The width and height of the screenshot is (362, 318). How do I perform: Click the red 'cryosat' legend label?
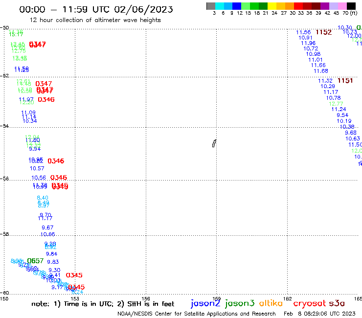pos(310,304)
